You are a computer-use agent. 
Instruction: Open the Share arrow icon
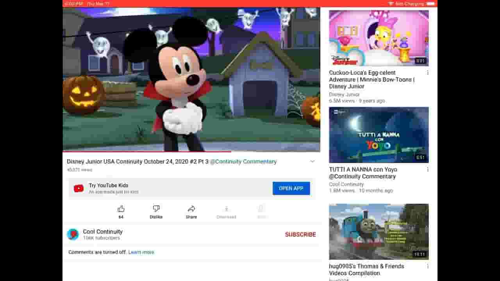coord(191,209)
